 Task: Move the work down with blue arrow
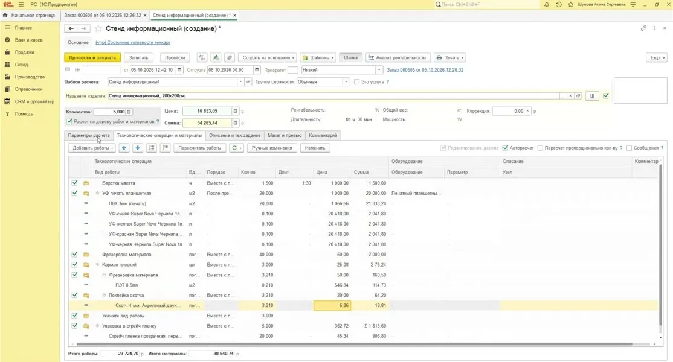(x=138, y=148)
